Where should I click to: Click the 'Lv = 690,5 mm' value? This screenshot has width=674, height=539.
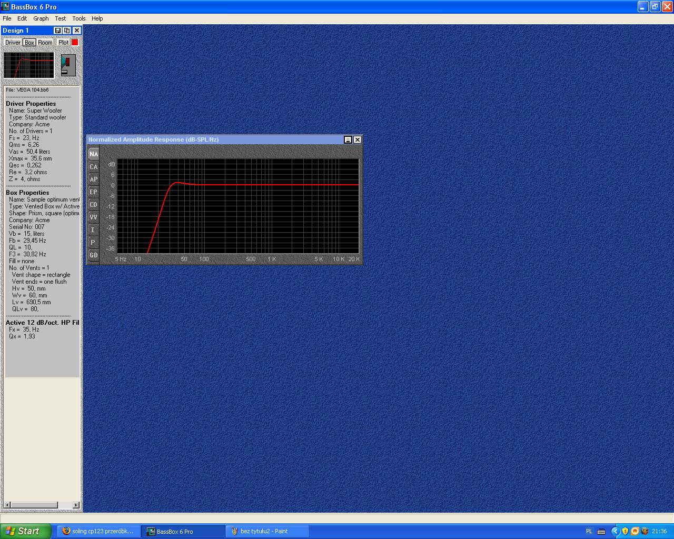[x=32, y=302]
